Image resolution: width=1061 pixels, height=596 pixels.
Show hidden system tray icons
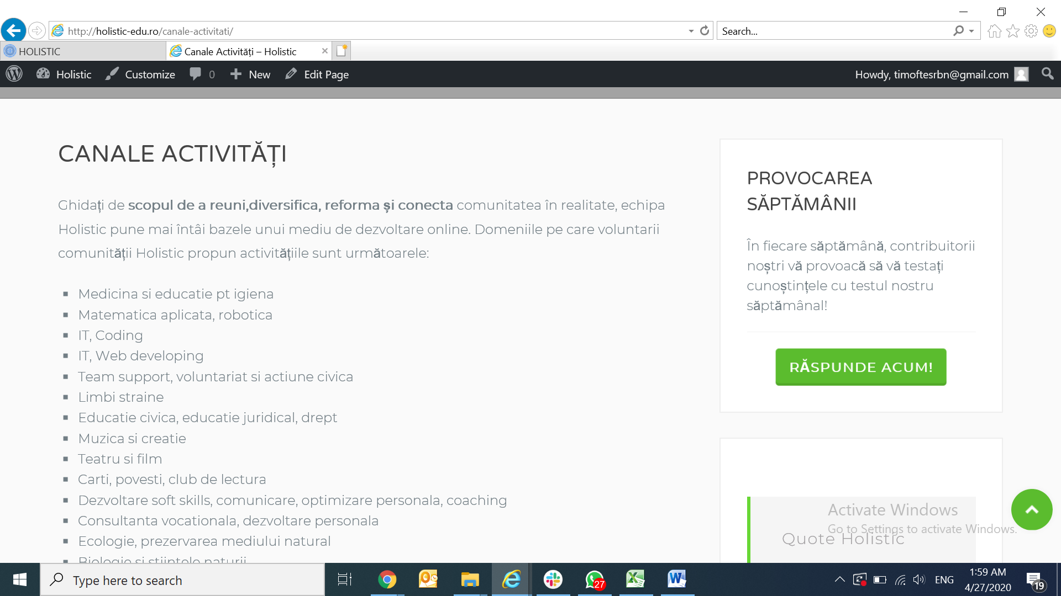click(839, 579)
